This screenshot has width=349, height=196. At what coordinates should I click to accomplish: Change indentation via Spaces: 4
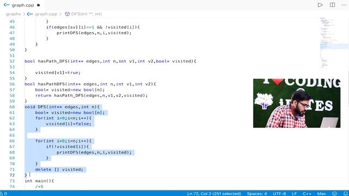click(257, 194)
